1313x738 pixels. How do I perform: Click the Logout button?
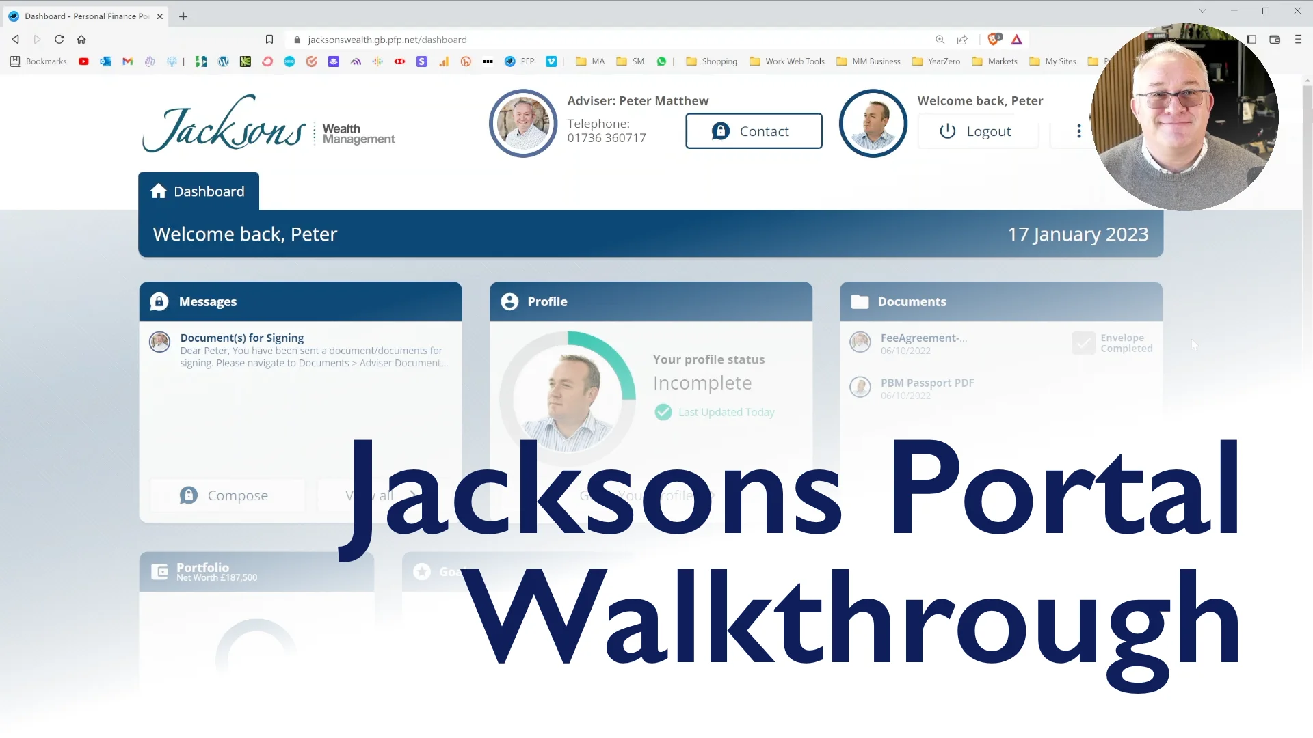point(978,131)
